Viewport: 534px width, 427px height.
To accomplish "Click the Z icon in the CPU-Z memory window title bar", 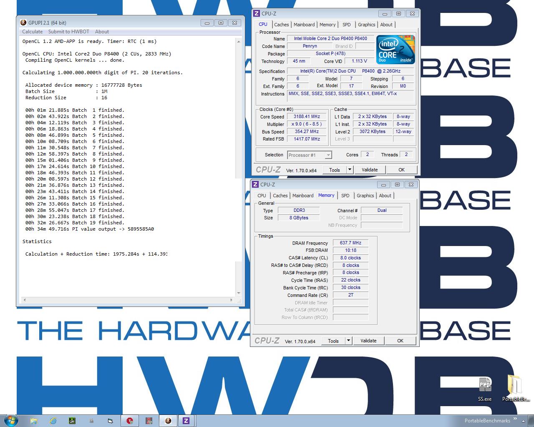I will [255, 184].
